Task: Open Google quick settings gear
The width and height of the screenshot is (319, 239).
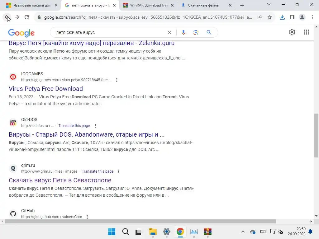Action: point(292,32)
